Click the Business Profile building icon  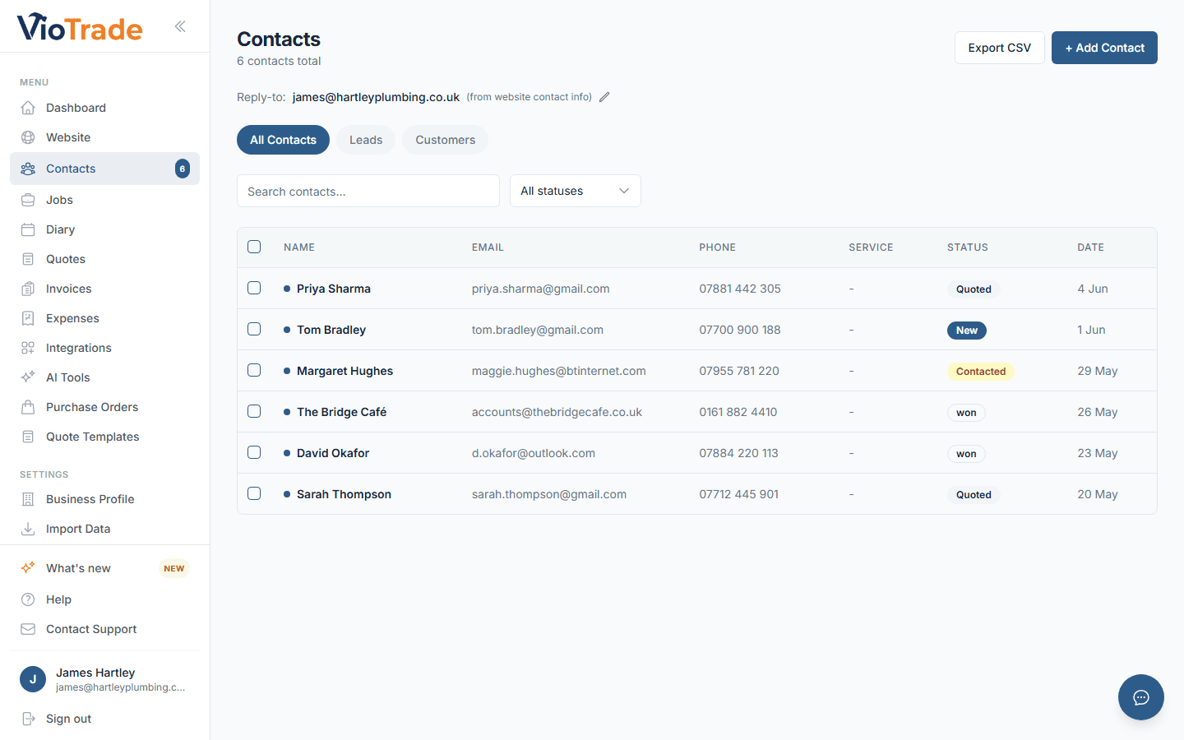[28, 499]
